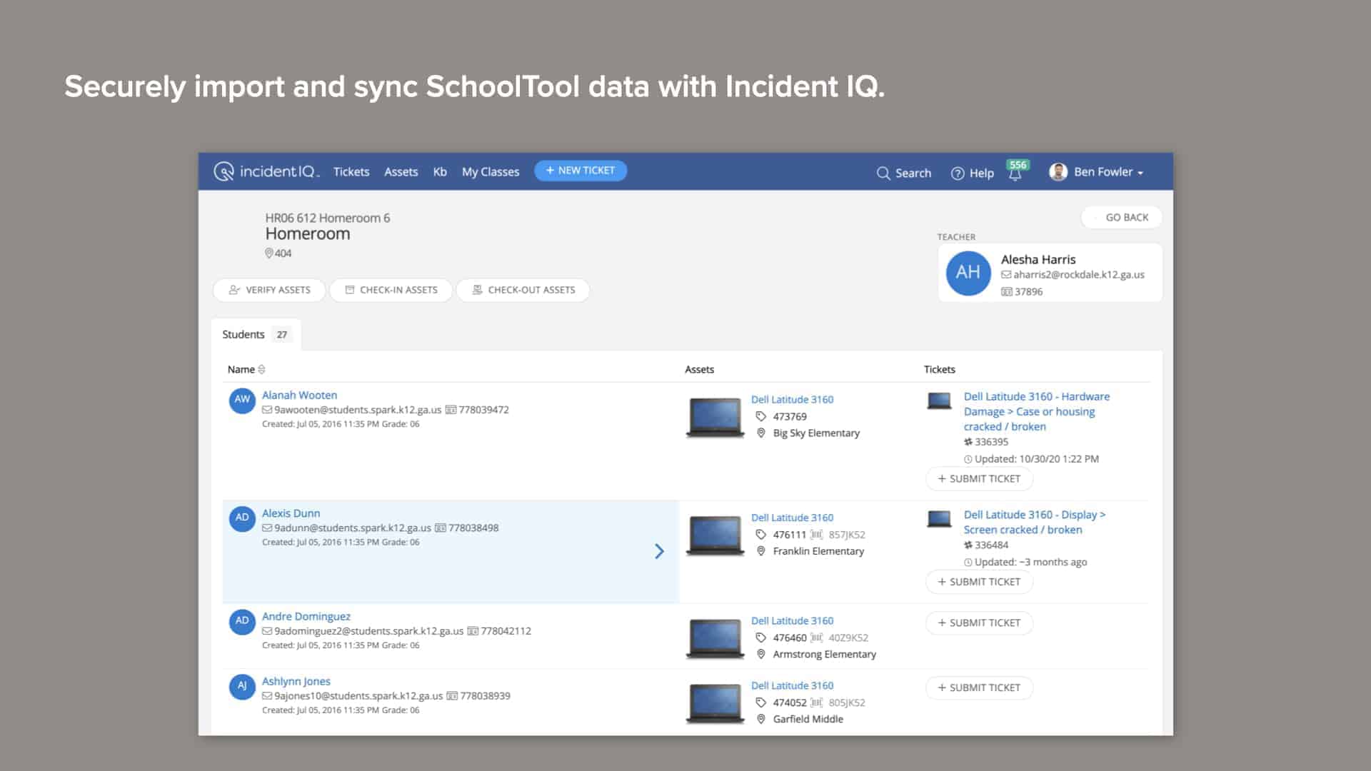Click Submit Ticket for Andre Dominguez

979,623
